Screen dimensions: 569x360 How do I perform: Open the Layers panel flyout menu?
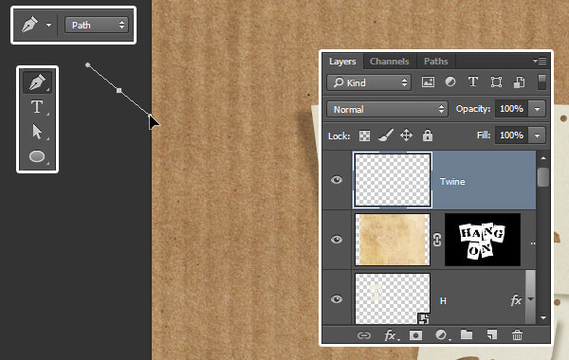(540, 61)
